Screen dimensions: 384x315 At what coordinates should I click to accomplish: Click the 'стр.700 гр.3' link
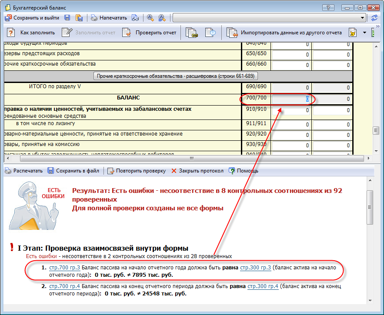pos(65,268)
